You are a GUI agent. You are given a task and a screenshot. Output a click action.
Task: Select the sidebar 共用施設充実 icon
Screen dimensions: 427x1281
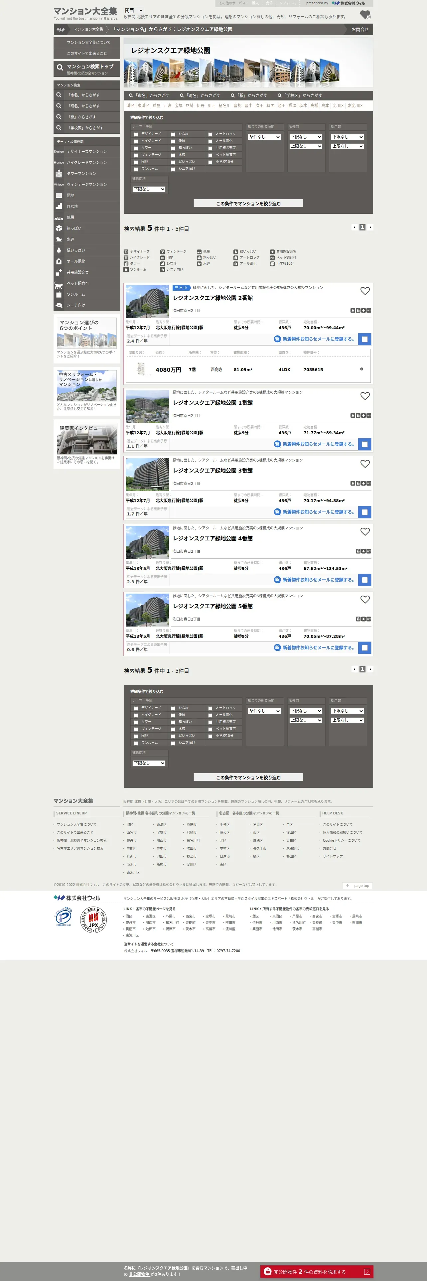coord(59,272)
